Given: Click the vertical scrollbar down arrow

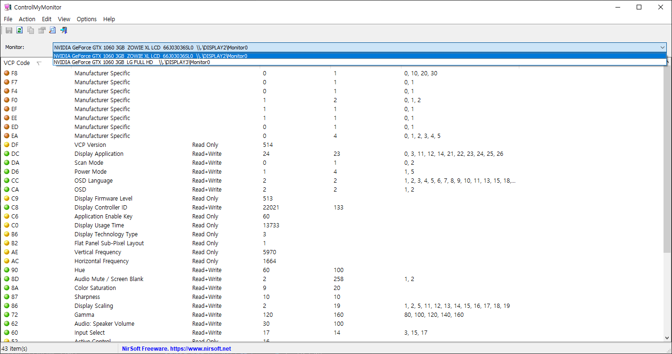Looking at the screenshot, I should point(668,338).
